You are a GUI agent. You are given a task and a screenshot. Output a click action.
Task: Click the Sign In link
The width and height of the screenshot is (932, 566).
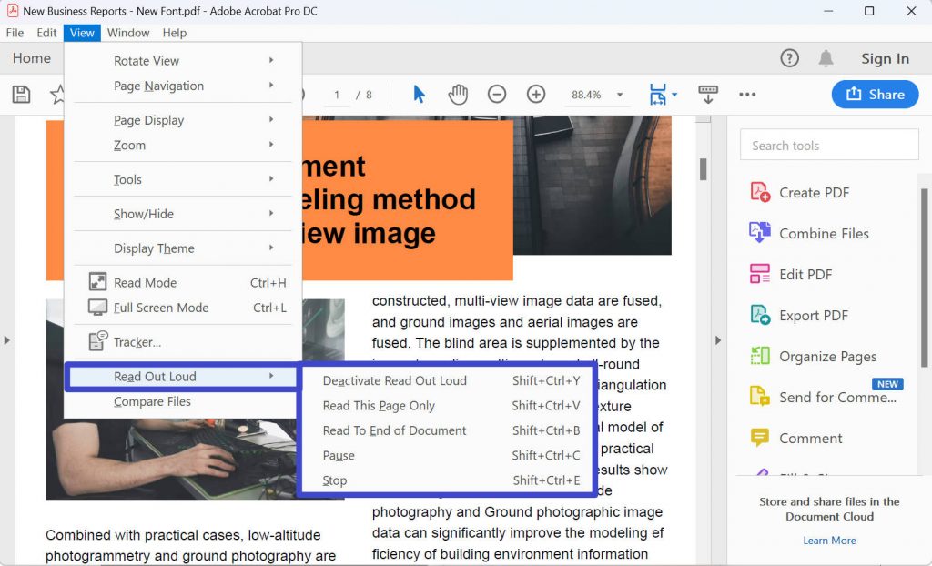tap(884, 57)
